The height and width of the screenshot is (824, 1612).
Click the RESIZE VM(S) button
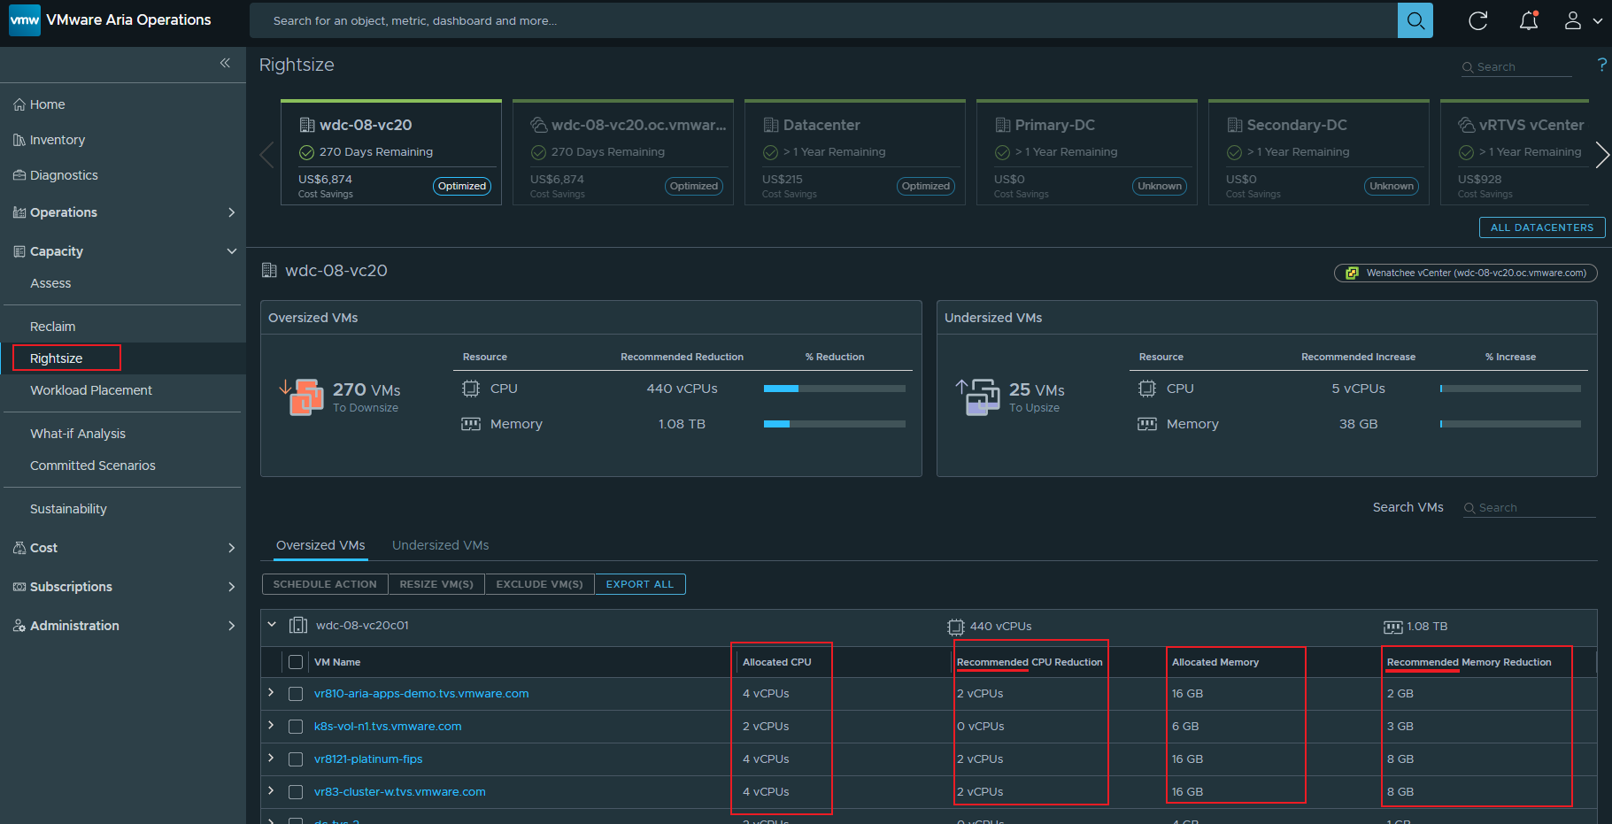(436, 584)
